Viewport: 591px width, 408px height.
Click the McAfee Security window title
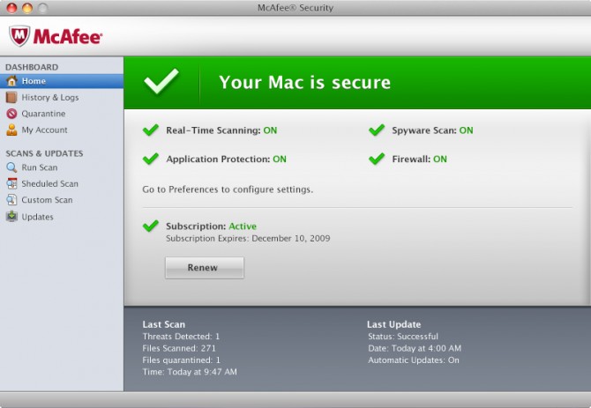pos(295,8)
